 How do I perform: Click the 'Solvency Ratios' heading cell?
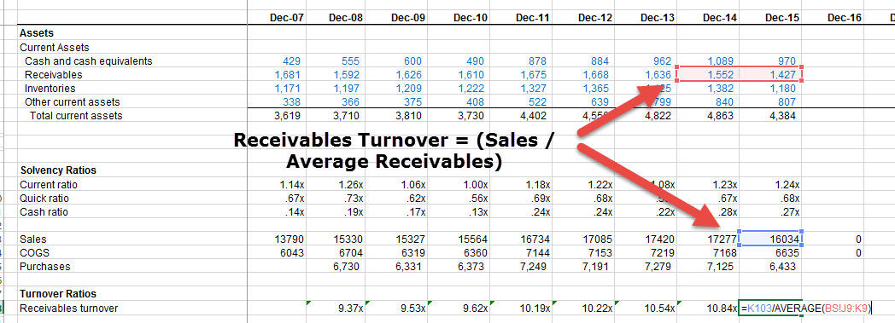(x=132, y=170)
